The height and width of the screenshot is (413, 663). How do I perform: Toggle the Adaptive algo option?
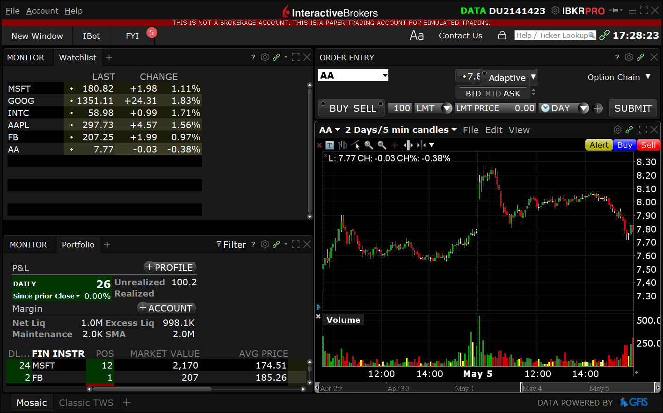pyautogui.click(x=503, y=78)
